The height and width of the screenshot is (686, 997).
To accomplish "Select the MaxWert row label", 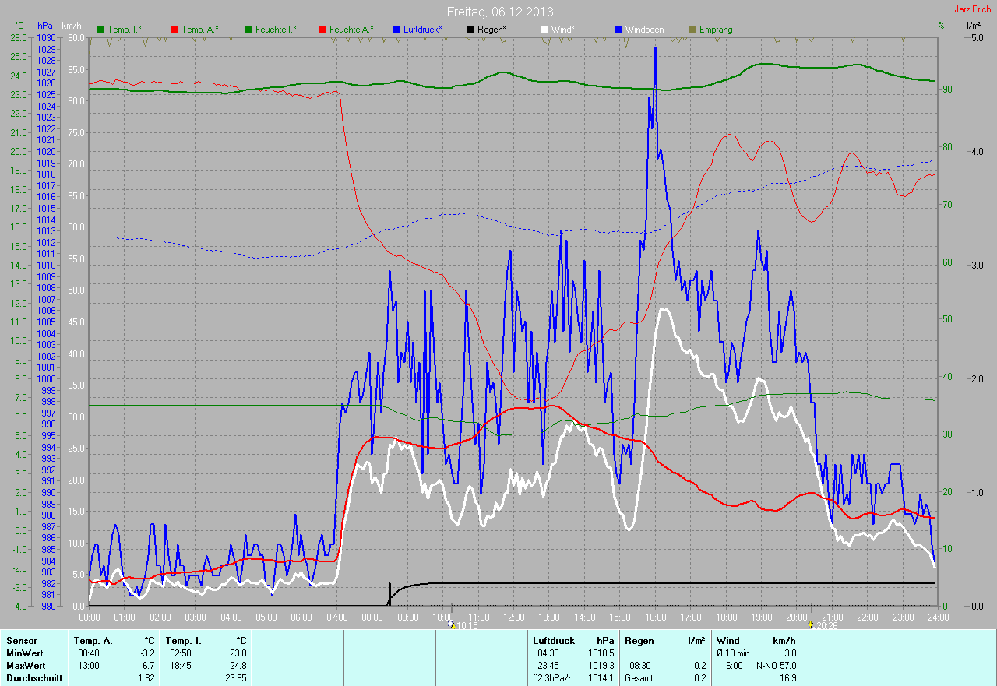I will (26, 666).
